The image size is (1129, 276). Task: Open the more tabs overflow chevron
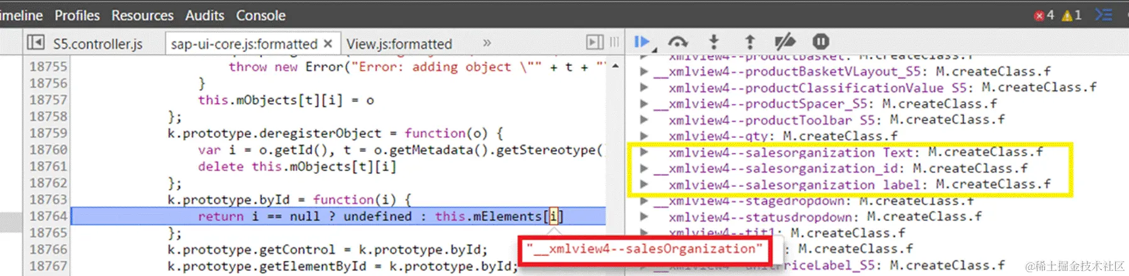coord(487,43)
